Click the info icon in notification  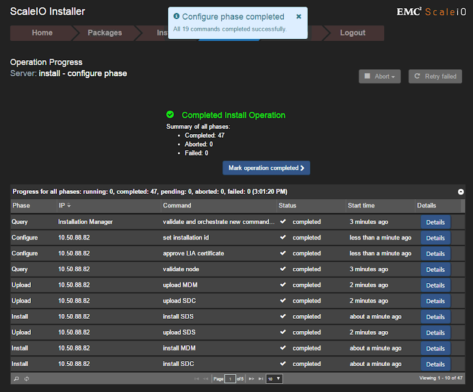point(176,16)
